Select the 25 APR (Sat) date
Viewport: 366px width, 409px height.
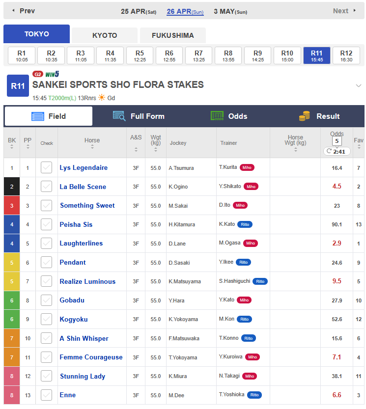139,11
